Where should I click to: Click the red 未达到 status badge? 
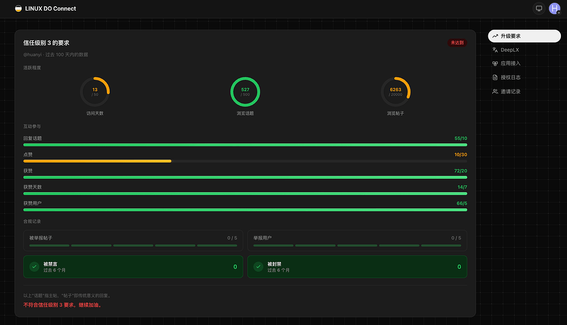(x=457, y=43)
